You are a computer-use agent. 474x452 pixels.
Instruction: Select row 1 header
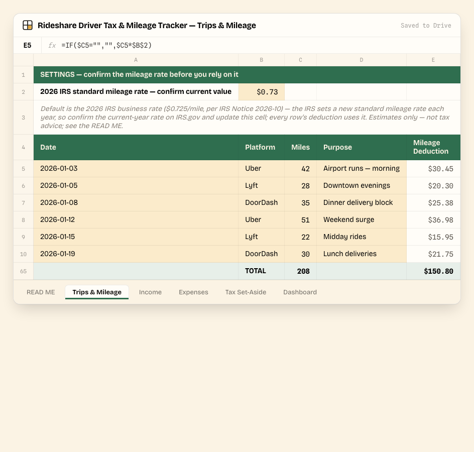[x=23, y=75]
